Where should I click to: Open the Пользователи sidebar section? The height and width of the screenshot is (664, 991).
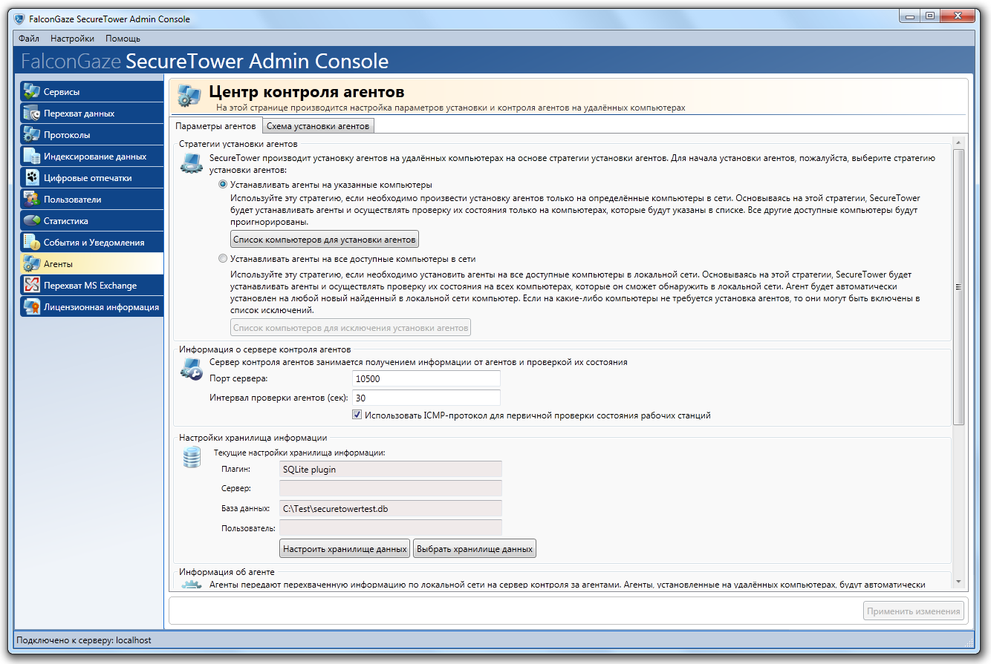(x=92, y=200)
